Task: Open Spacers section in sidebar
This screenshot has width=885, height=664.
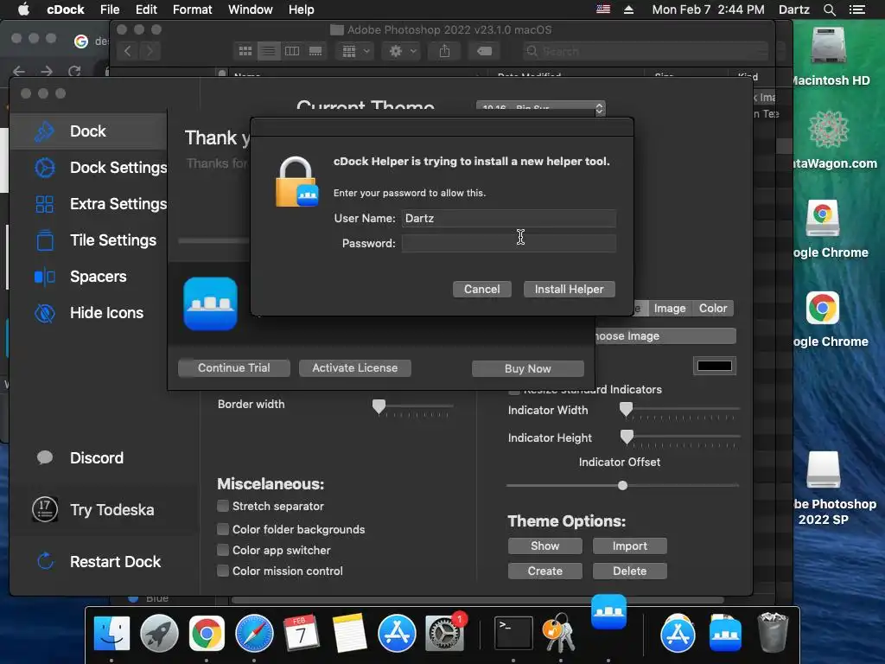Action: coord(80,277)
